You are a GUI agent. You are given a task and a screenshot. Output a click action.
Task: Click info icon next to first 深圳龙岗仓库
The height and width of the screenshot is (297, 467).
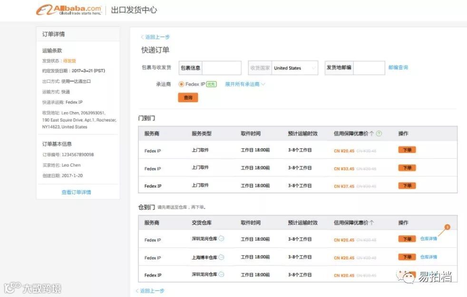coord(221,239)
